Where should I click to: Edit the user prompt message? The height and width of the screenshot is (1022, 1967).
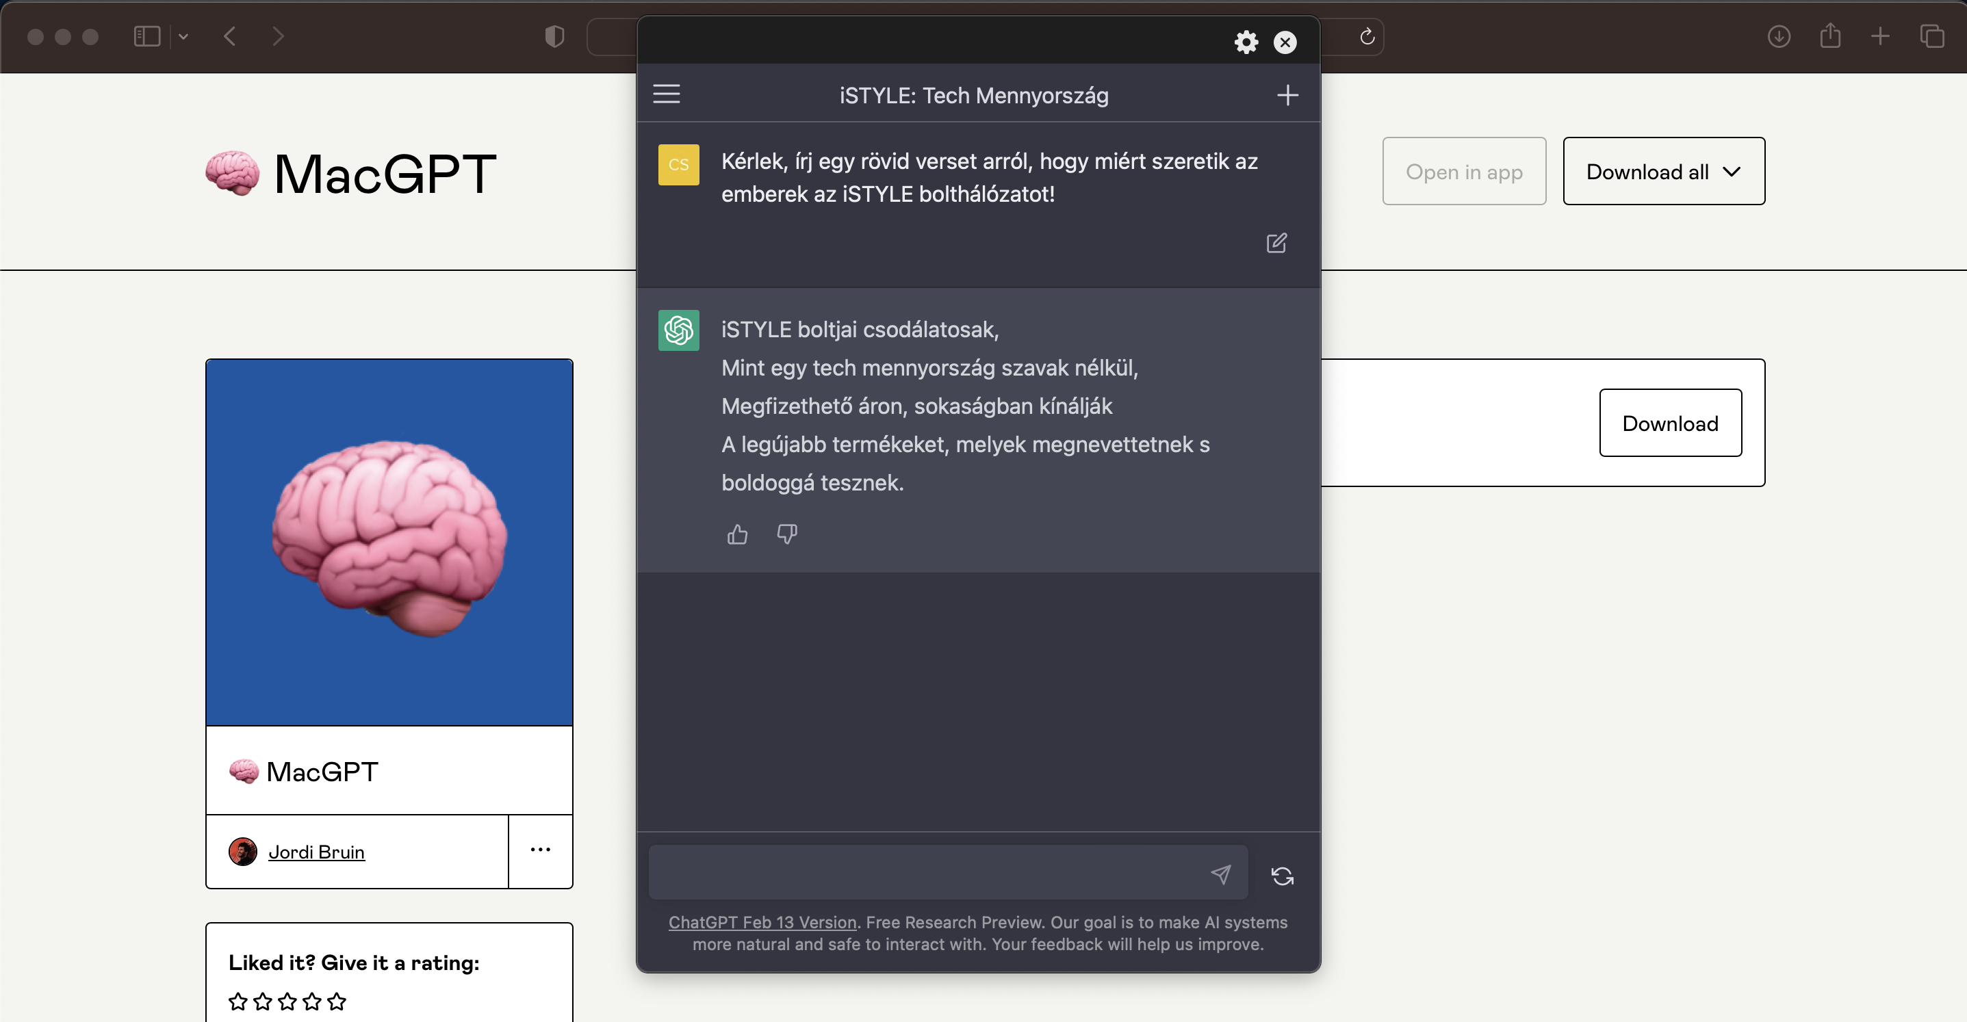coord(1276,243)
